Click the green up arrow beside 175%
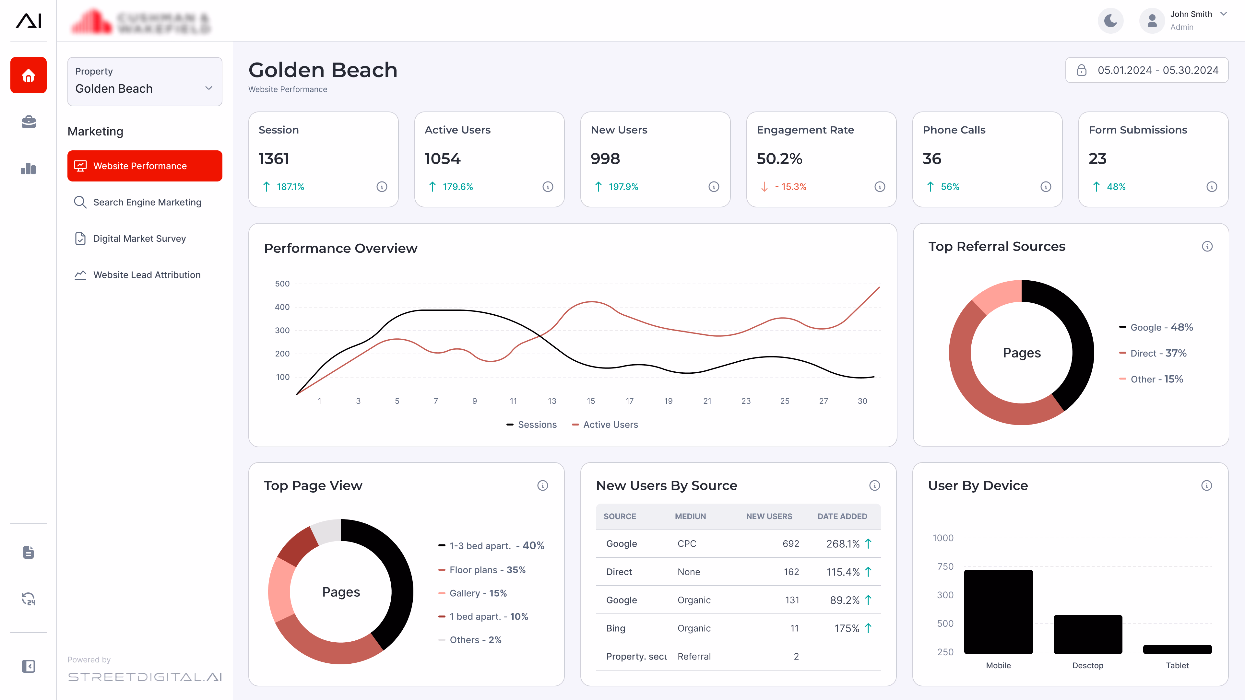 click(869, 628)
